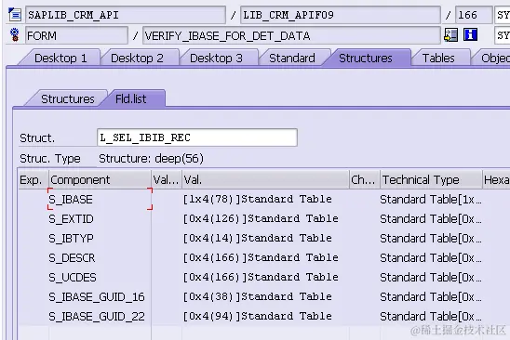Switch to the inner Structures sub-tab
510x340 pixels.
pyautogui.click(x=68, y=98)
